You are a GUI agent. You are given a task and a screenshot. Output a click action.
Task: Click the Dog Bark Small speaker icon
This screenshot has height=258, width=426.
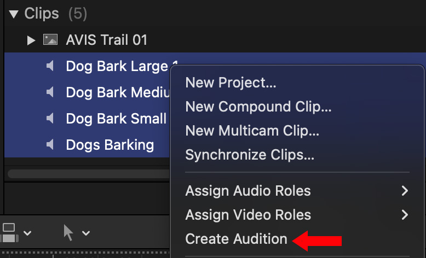50,119
